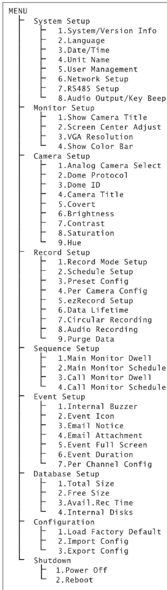This screenshot has height=590, width=167.
Task: Click Export Config under Configuration
Action: (93, 551)
